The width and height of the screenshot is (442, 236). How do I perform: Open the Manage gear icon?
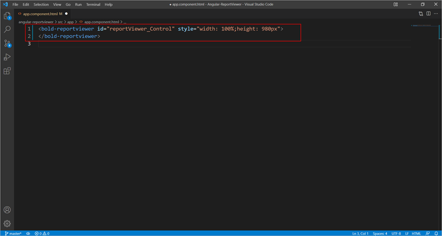(7, 224)
